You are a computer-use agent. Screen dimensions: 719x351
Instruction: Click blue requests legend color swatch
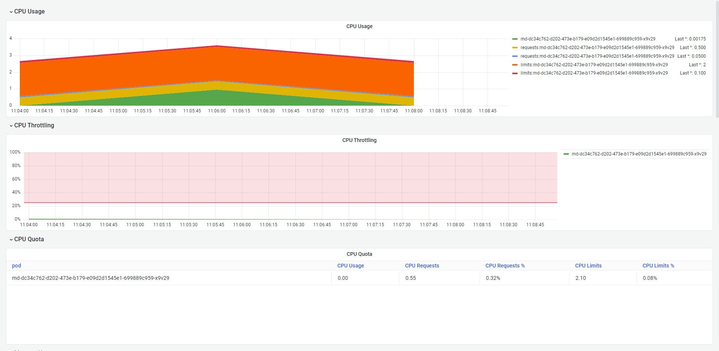click(x=515, y=56)
